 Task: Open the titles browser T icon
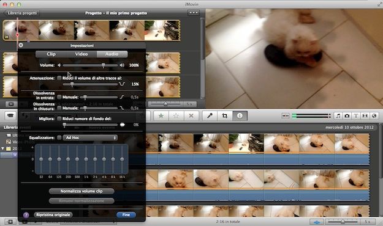(356, 116)
